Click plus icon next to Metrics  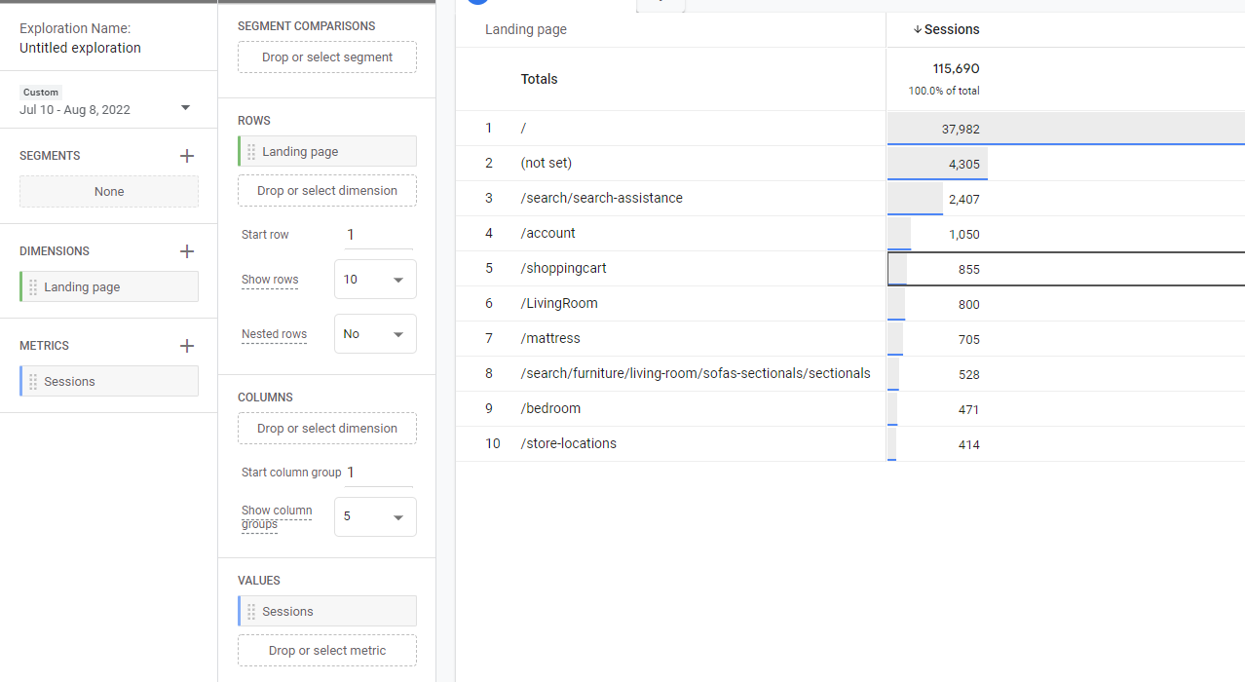coord(187,346)
